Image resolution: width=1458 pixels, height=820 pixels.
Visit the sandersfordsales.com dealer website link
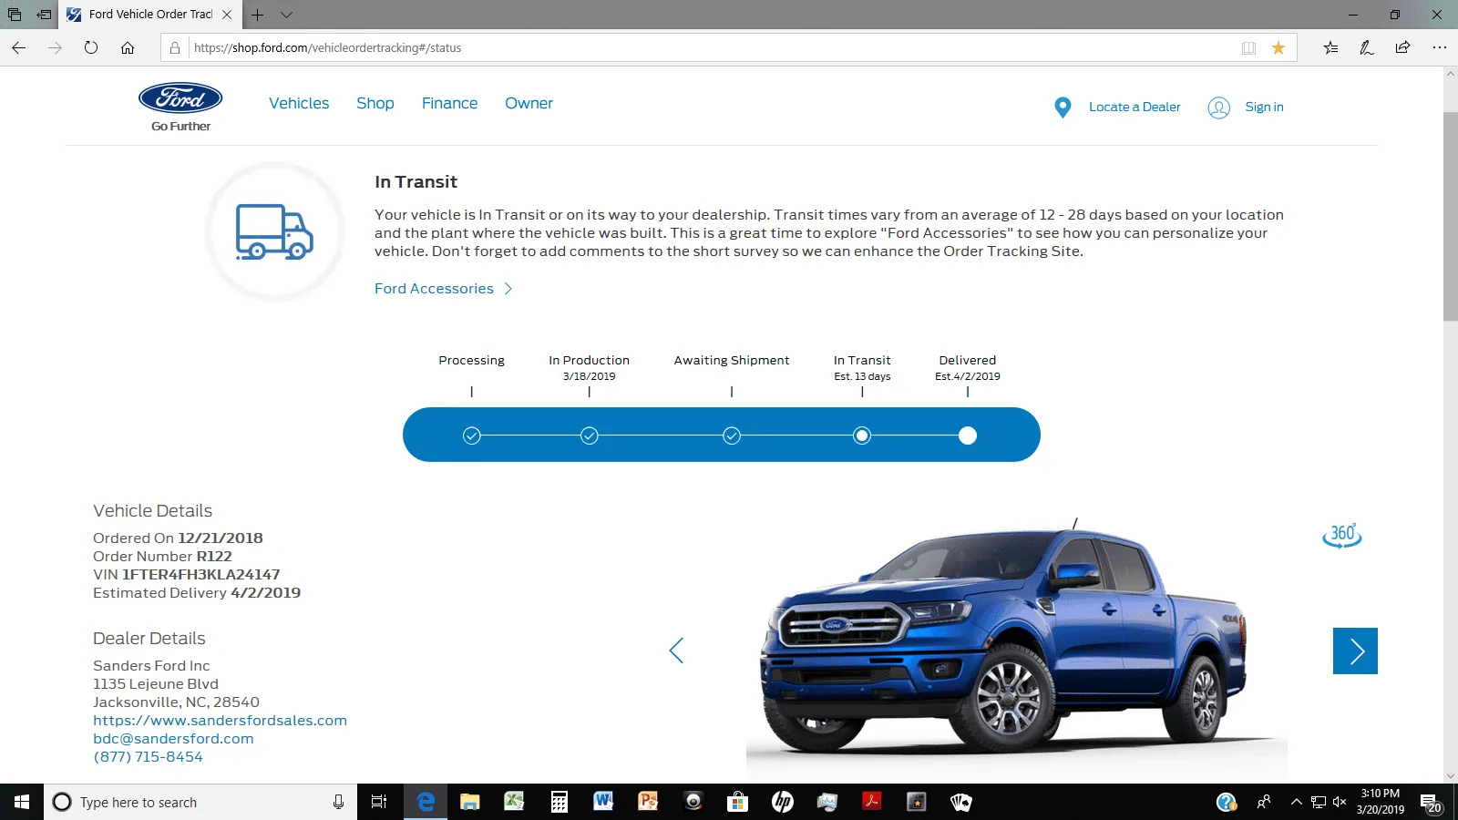tap(220, 721)
